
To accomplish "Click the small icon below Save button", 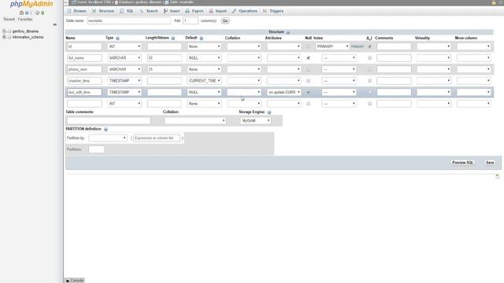I will point(497,176).
